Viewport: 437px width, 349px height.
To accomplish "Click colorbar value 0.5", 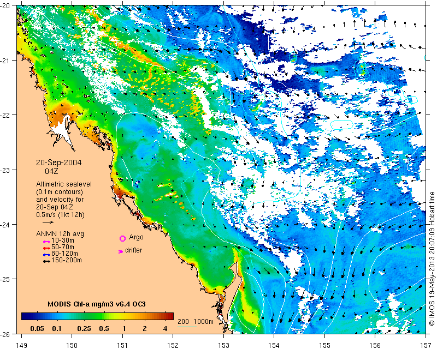I will click(104, 329).
